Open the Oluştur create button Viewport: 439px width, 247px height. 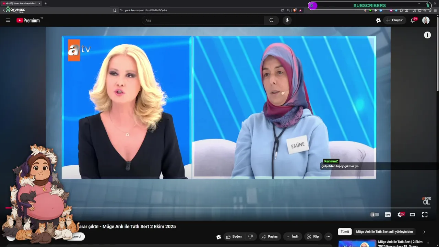click(x=394, y=20)
